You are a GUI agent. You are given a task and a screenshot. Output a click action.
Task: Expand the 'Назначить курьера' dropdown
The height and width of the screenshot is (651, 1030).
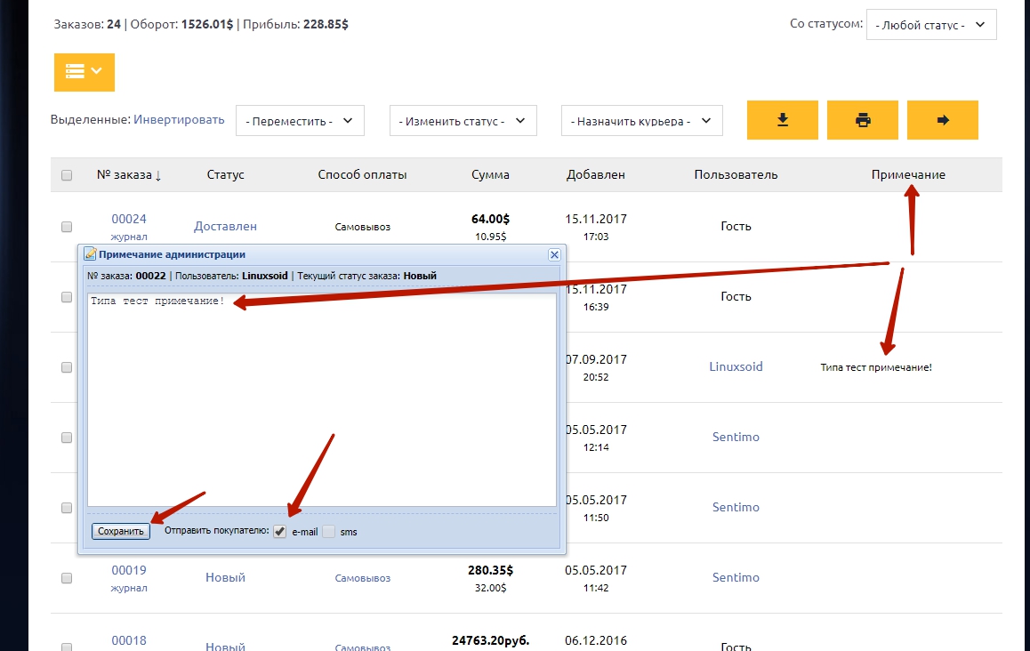coord(641,121)
